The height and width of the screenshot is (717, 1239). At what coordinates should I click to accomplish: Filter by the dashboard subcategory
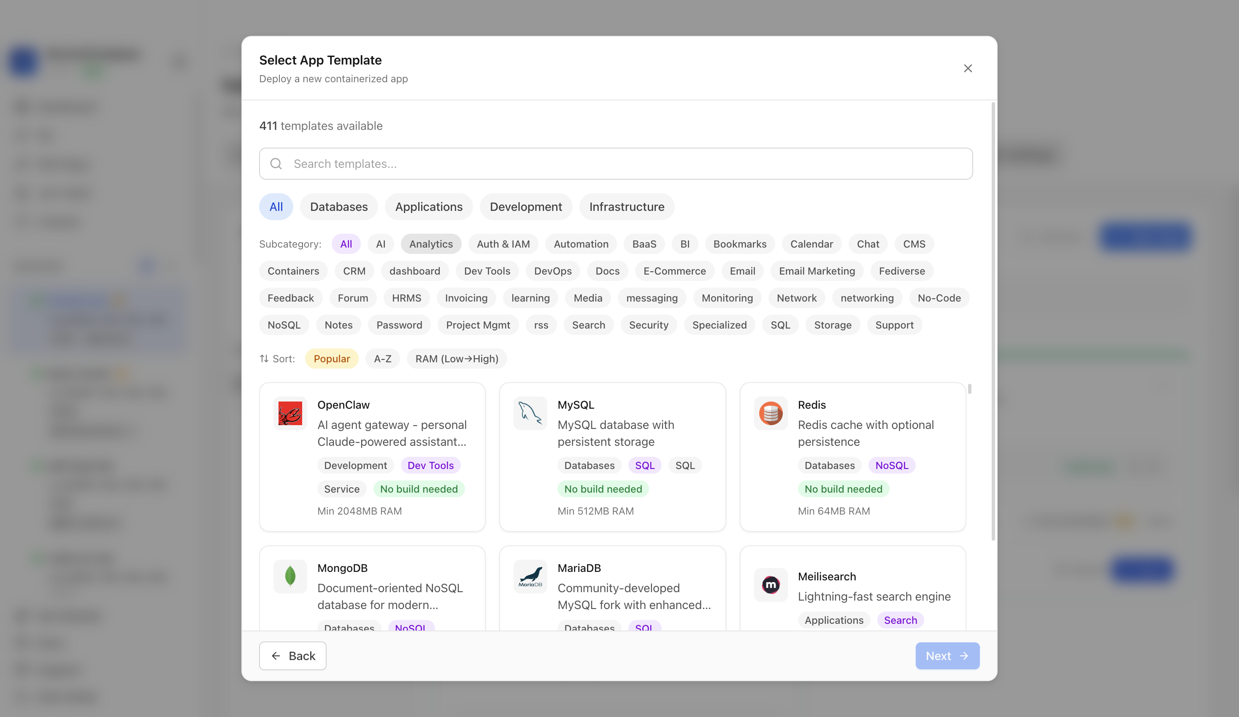[x=414, y=271]
